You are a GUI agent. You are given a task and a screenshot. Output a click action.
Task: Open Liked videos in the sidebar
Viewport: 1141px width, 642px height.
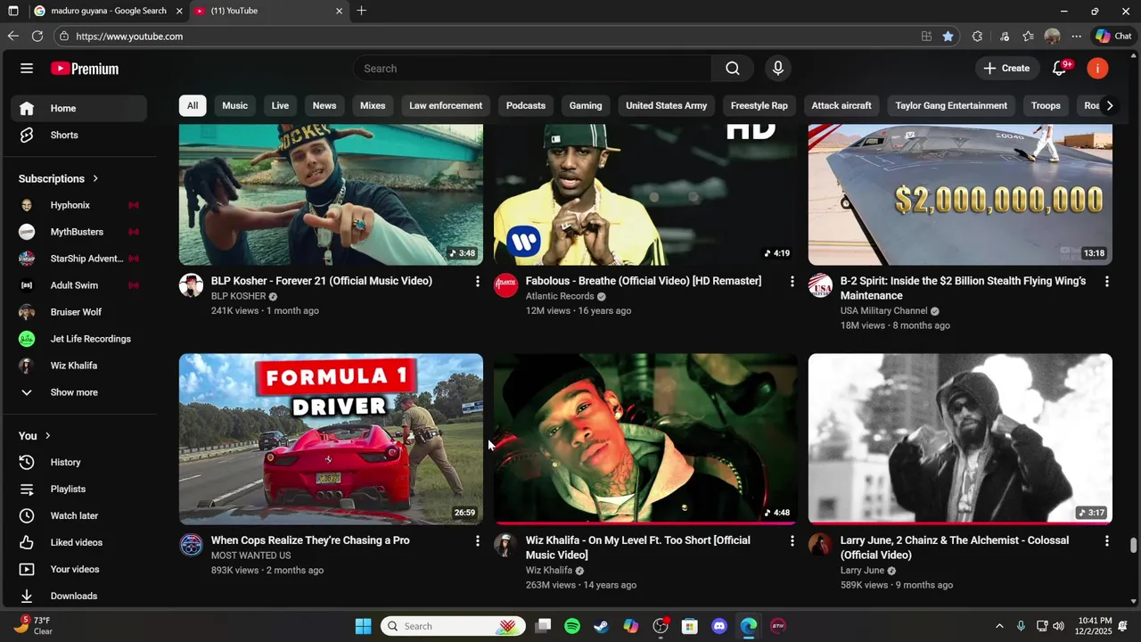coord(78,543)
